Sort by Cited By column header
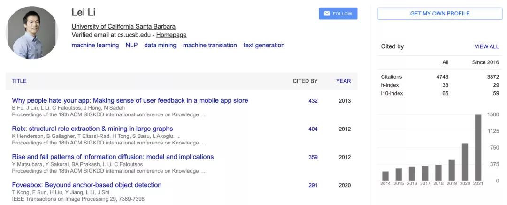 305,81
